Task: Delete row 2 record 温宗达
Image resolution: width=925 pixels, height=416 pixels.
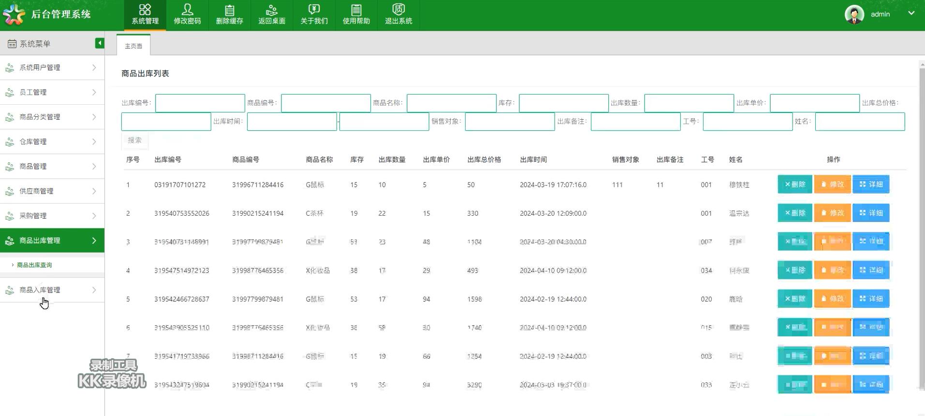Action: pos(795,213)
